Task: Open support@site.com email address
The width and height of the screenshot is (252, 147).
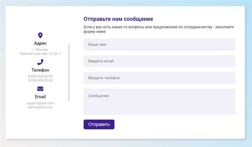Action: [40, 103]
